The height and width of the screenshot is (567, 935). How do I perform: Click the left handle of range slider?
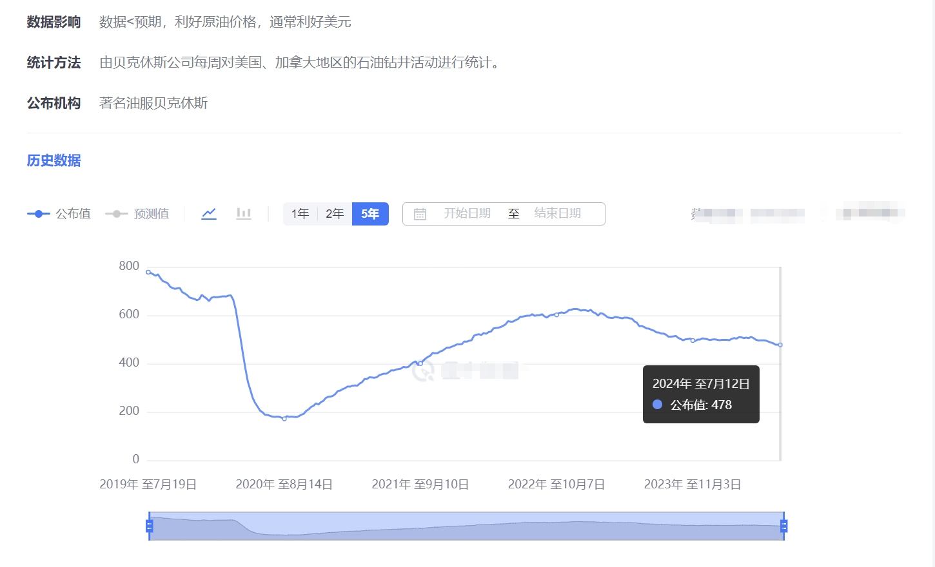(150, 526)
